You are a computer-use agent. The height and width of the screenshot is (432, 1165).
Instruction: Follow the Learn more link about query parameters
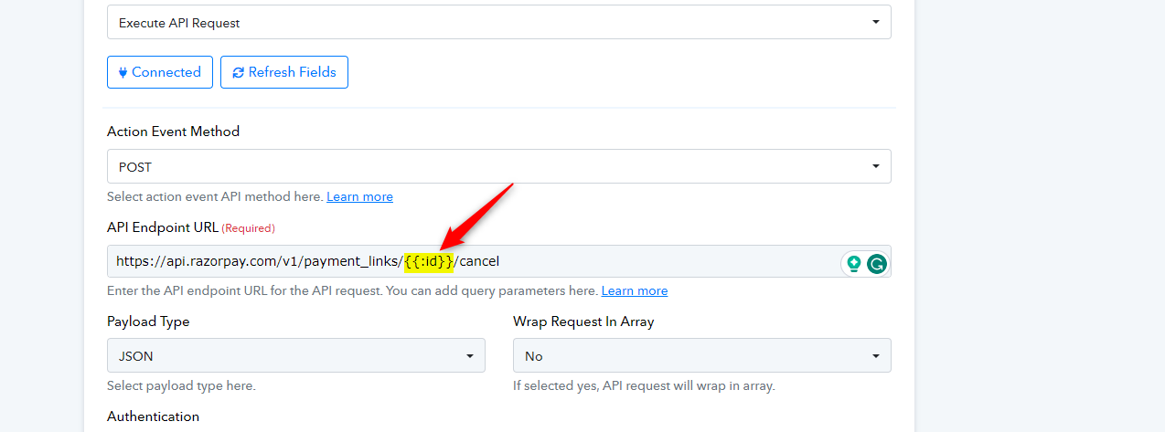coord(635,290)
